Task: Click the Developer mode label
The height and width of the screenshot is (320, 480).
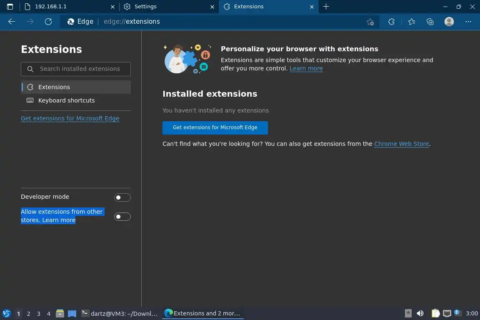Action: click(x=45, y=197)
